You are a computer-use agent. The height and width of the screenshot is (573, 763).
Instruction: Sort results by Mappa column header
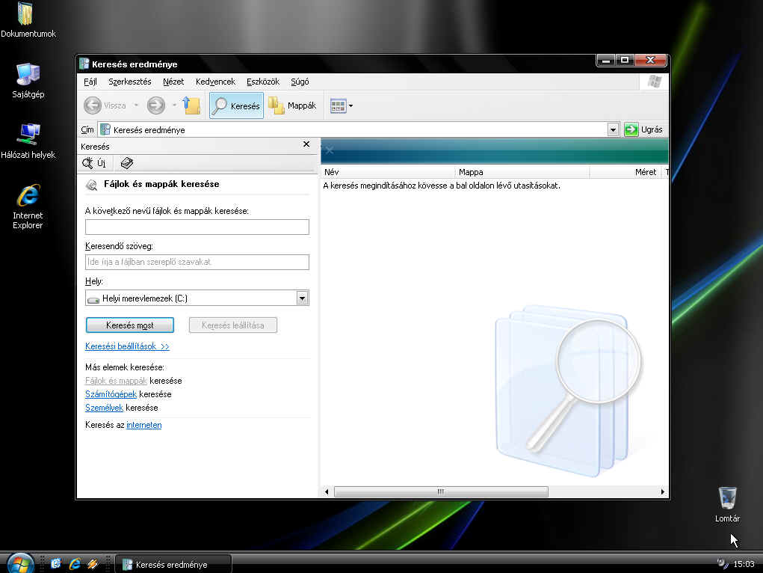[522, 172]
